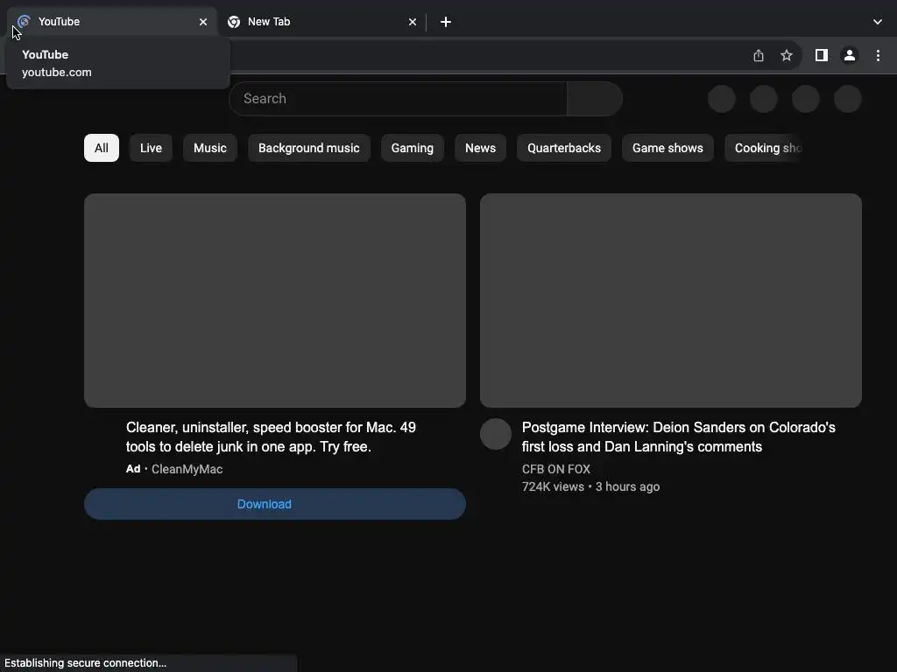
Task: Visit the CFB ON FOX channel link
Action: tap(556, 469)
